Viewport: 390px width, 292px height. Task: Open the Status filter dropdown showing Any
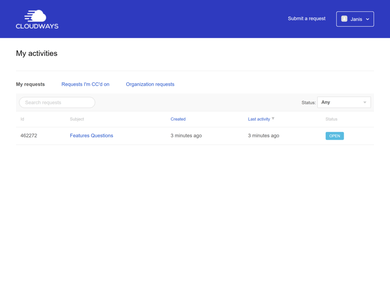pos(344,102)
